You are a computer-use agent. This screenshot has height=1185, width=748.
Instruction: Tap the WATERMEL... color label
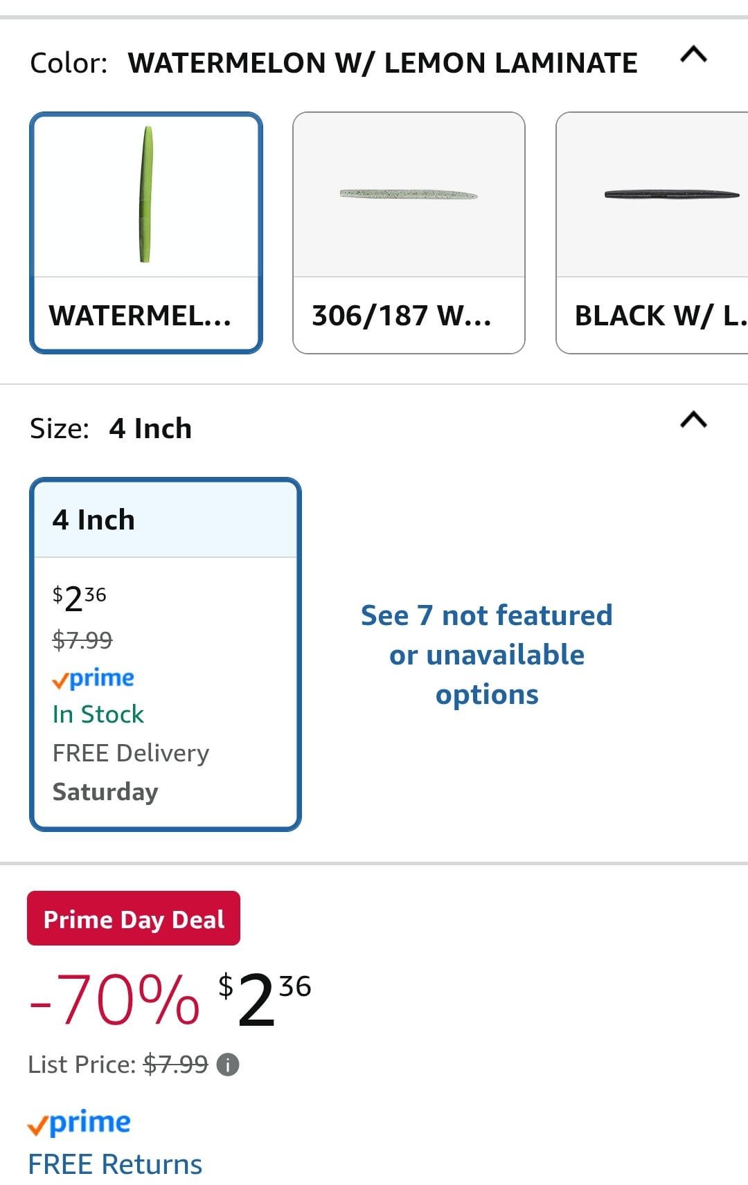pos(140,316)
